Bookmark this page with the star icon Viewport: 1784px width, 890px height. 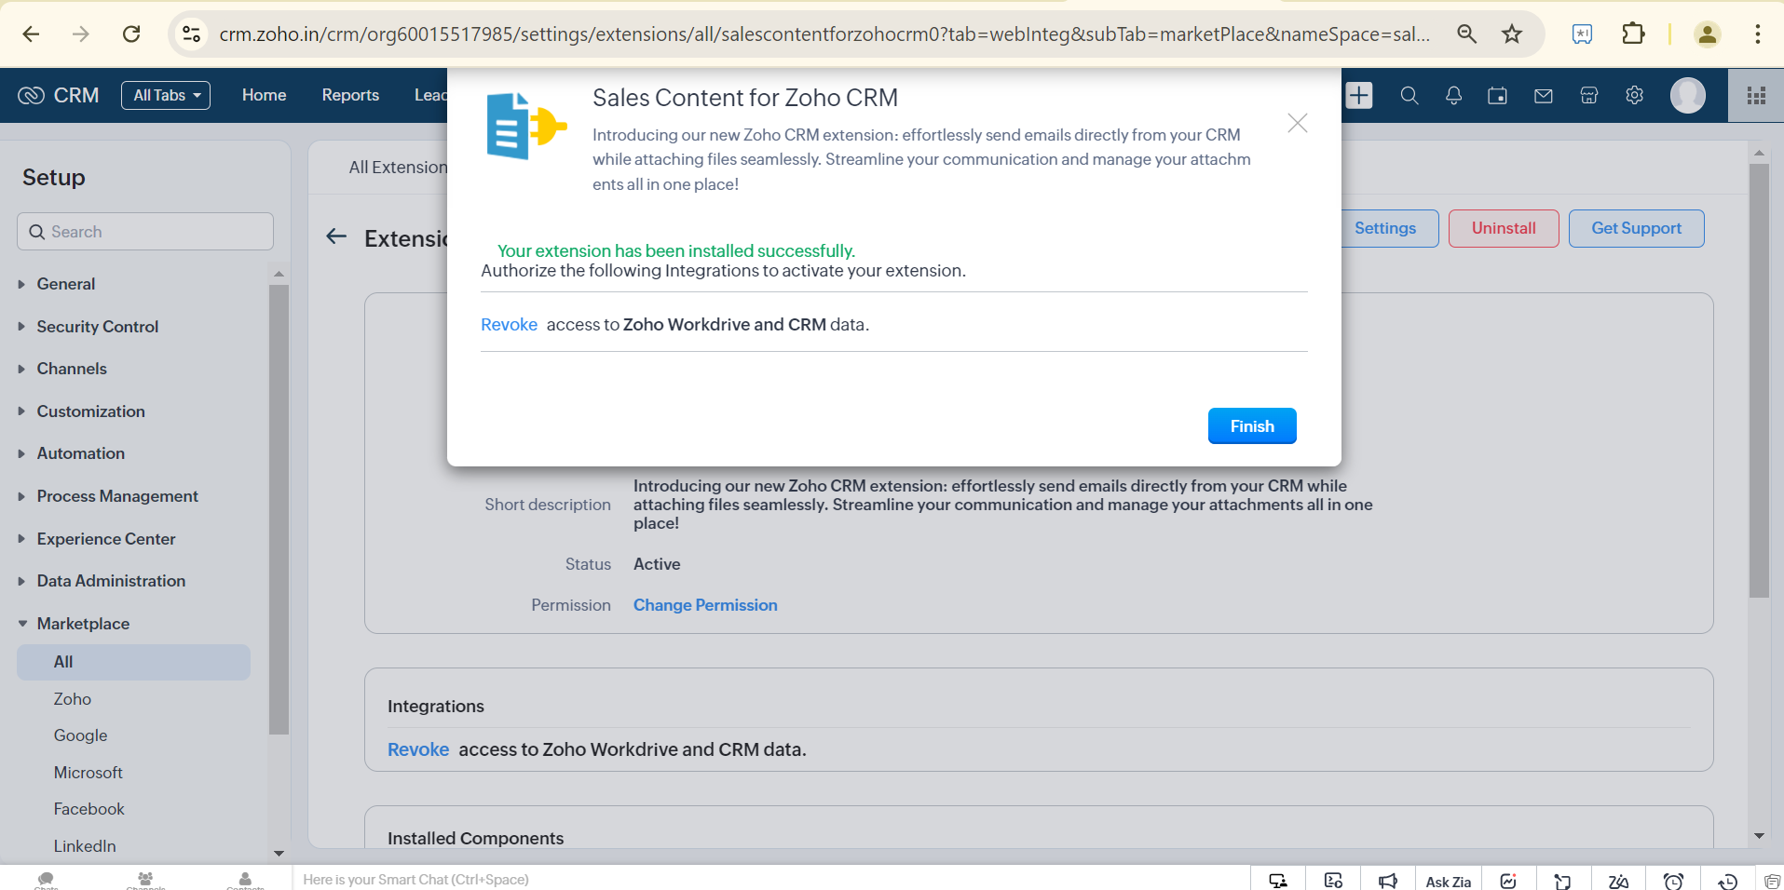(1511, 34)
